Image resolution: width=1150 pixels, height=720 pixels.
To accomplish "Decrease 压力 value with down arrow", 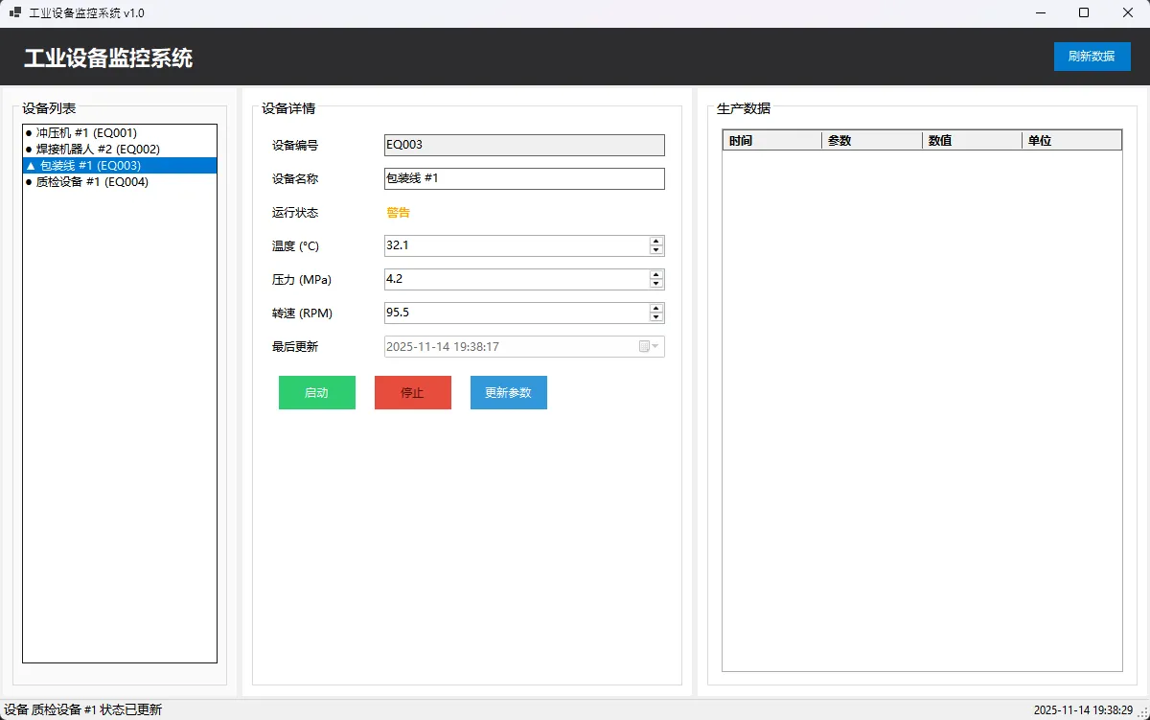I will tap(656, 284).
